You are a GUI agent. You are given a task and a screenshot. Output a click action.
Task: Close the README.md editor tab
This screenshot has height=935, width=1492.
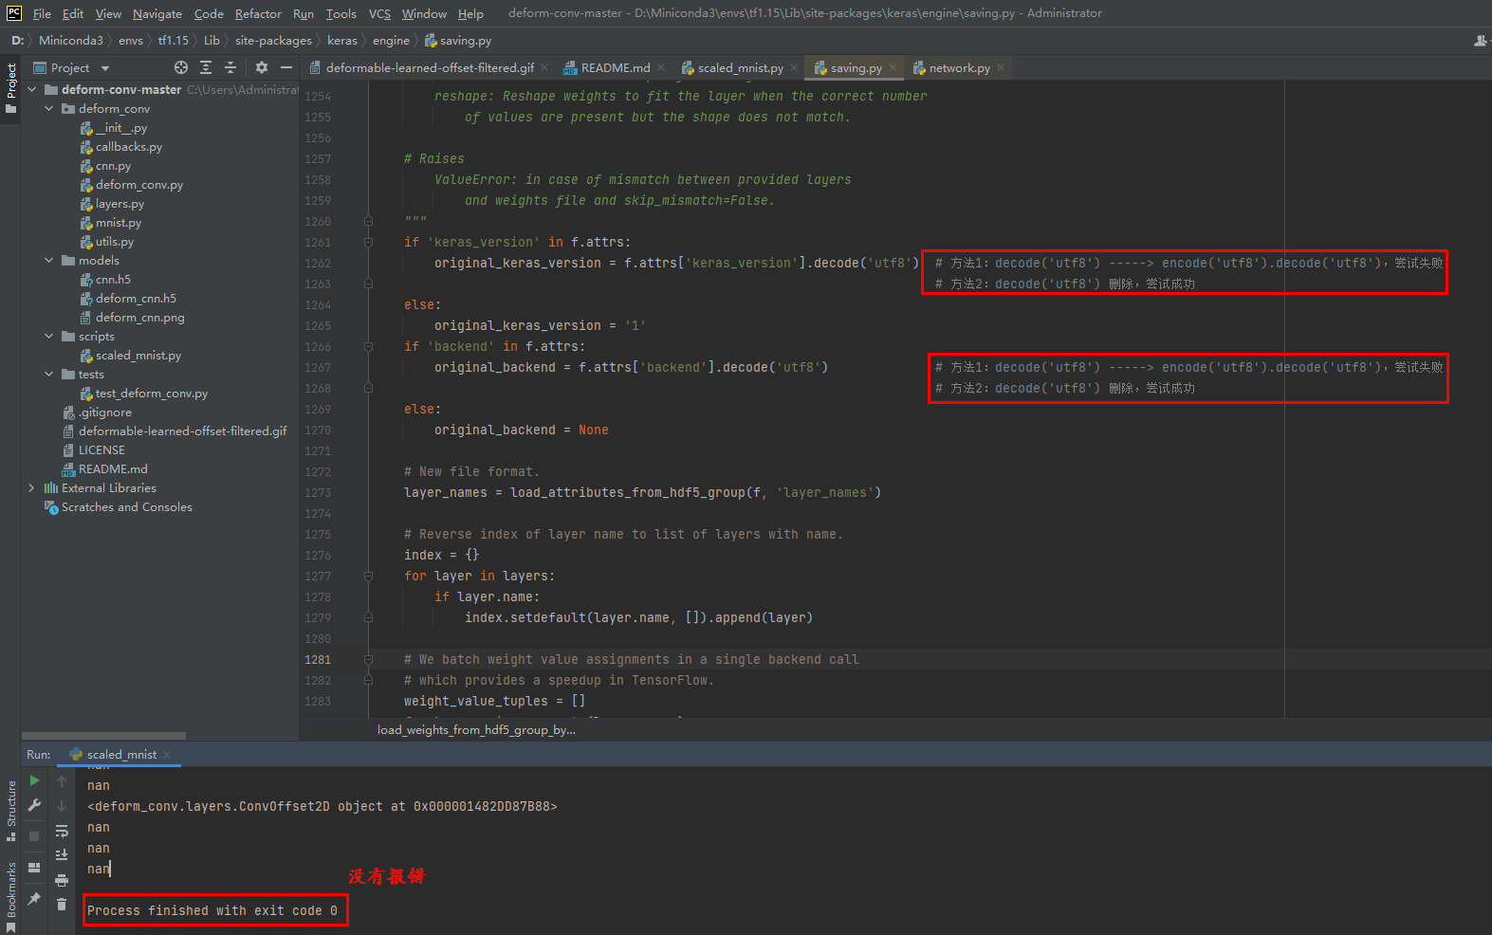click(661, 67)
